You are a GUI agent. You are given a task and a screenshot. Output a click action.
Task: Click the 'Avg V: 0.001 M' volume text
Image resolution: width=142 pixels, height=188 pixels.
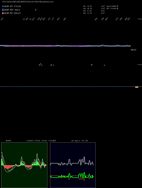click(x=112, y=6)
